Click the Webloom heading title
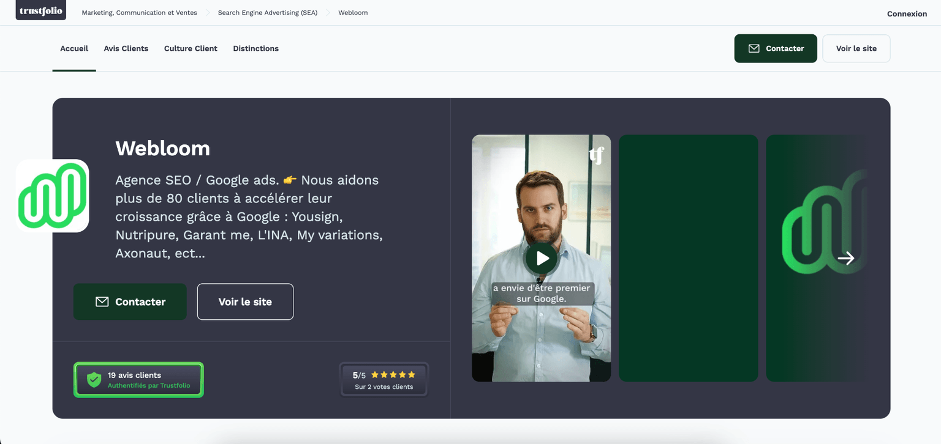The width and height of the screenshot is (941, 444). click(162, 148)
